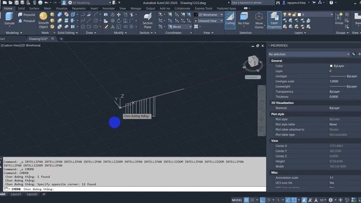Click the Polysolid tool
This screenshot has width=361, height=203.
click(27, 15)
